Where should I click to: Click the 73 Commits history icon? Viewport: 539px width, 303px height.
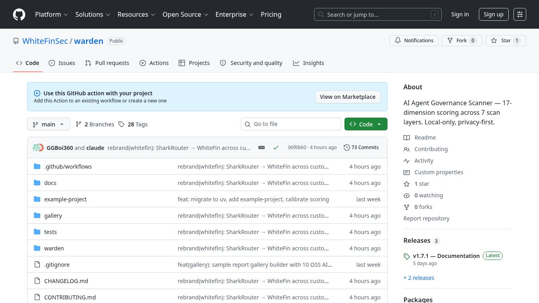point(347,148)
